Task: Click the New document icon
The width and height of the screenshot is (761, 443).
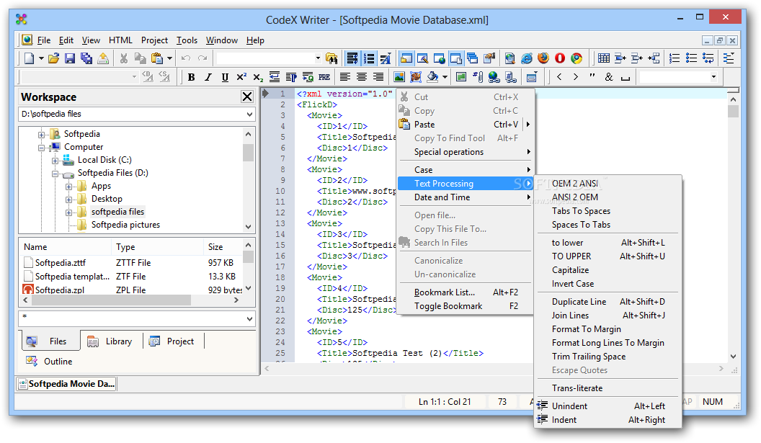Action: (x=29, y=59)
